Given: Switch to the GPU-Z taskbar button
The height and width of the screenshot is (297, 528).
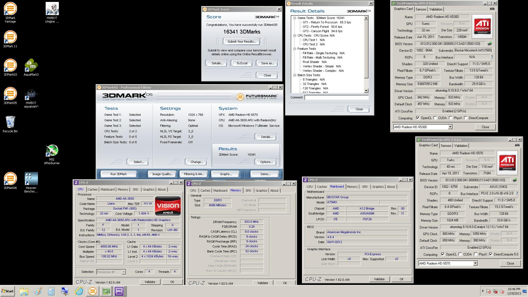Looking at the screenshot, I should point(106,291).
